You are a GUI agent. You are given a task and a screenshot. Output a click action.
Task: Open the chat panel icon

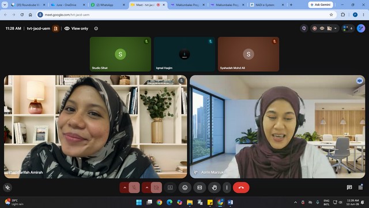point(349,187)
